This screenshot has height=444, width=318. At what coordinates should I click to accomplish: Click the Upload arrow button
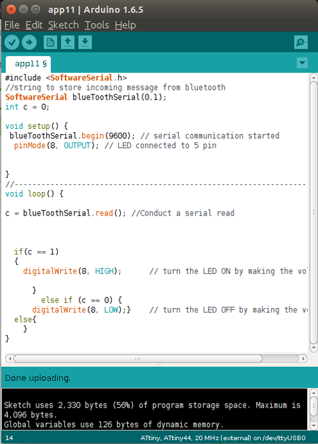29,43
